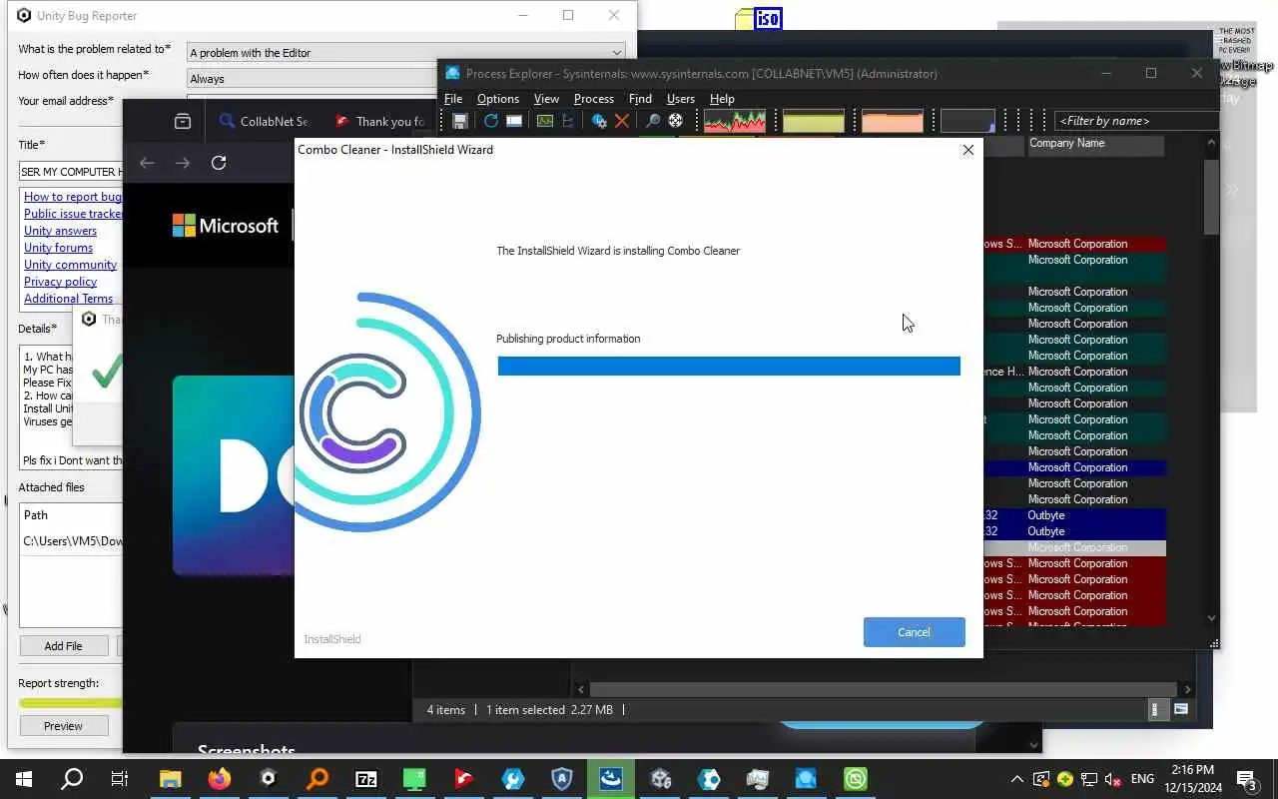Click the red-green CPU usage mini graph

[735, 121]
